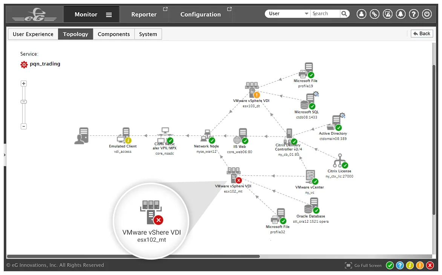Select Microsoft SQL ctdb08:1433 node

[x=309, y=100]
